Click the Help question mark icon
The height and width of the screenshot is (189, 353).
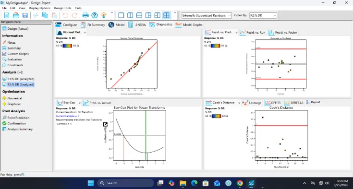pyautogui.click(x=95, y=15)
